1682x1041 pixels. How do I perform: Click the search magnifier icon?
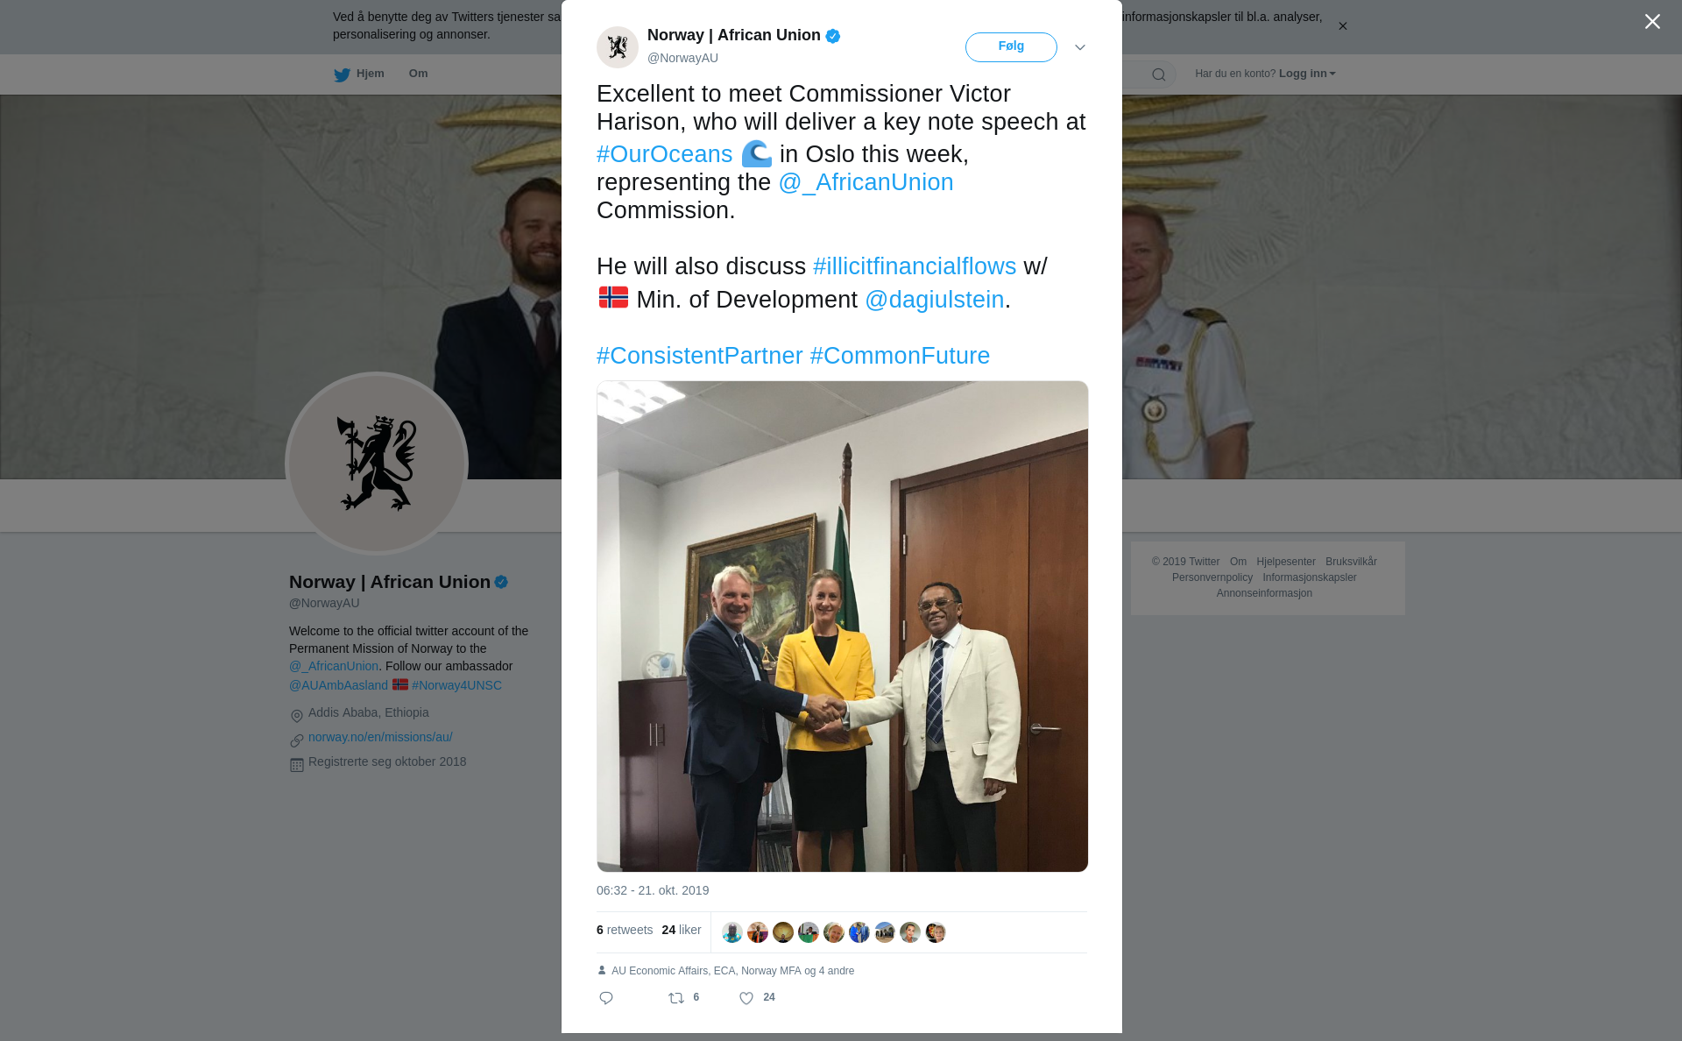pyautogui.click(x=1159, y=74)
